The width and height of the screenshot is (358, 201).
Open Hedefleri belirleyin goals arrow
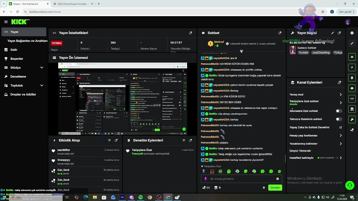pos(341,158)
